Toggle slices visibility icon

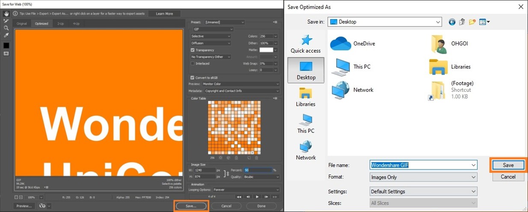[x=6, y=53]
